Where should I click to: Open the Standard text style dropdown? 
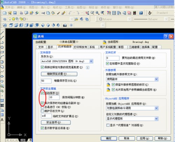click(164, 13)
